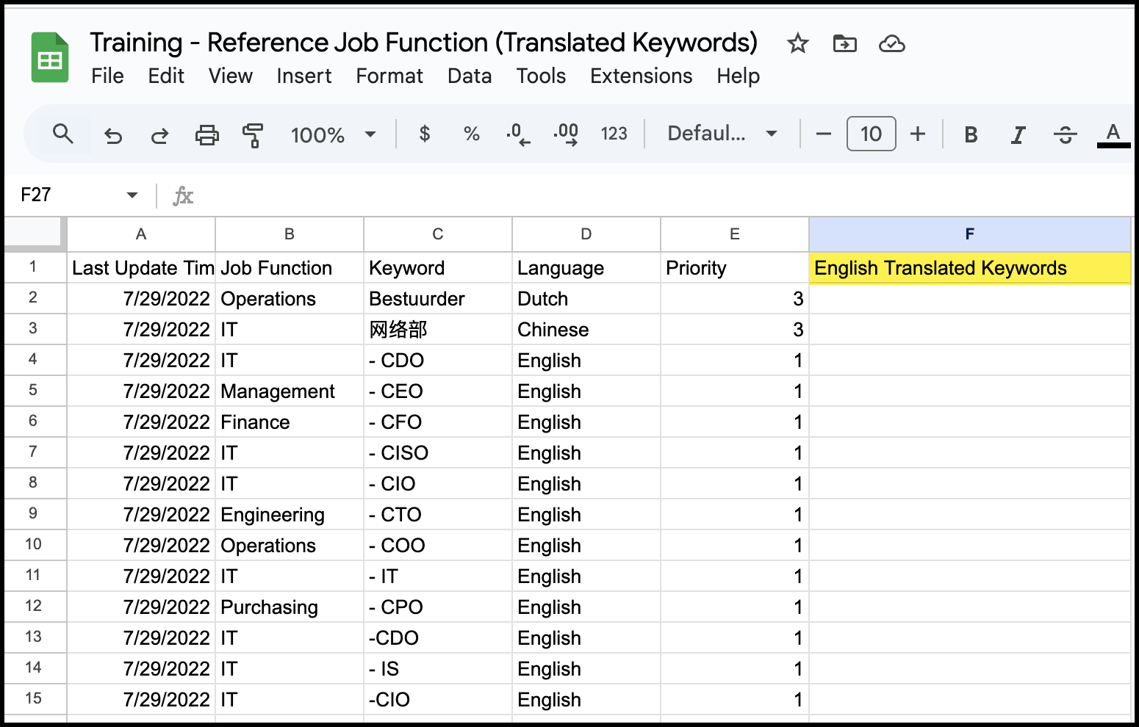This screenshot has width=1139, height=727.
Task: Open the search menus magnifier
Action: [63, 134]
